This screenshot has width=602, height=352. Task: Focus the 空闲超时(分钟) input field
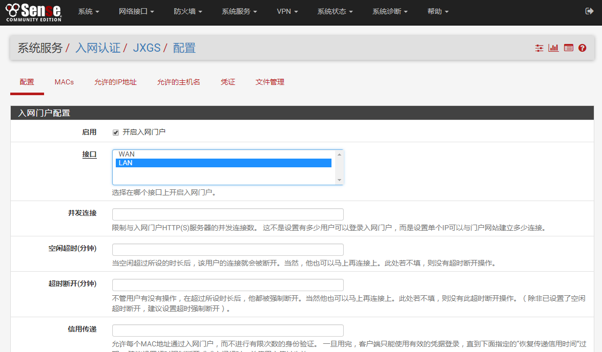pyautogui.click(x=227, y=250)
